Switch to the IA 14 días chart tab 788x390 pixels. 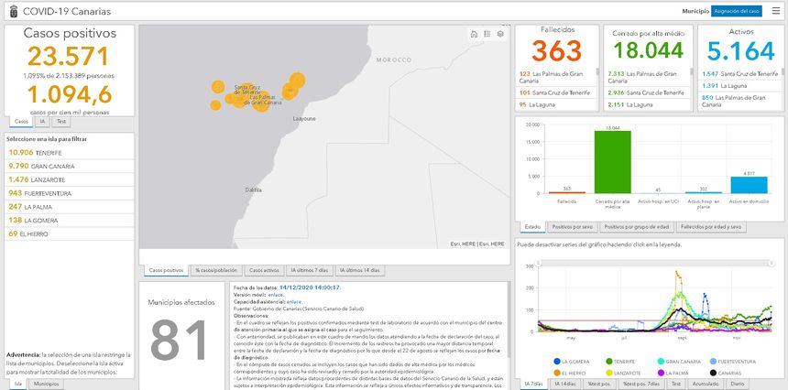[565, 384]
